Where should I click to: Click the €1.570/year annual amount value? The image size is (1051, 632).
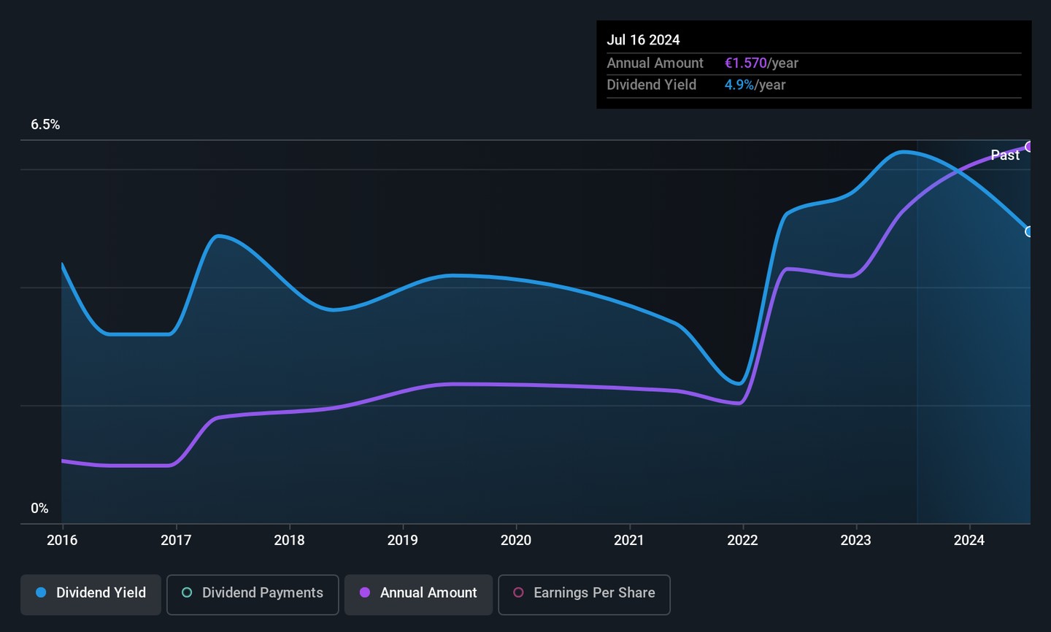click(x=761, y=63)
